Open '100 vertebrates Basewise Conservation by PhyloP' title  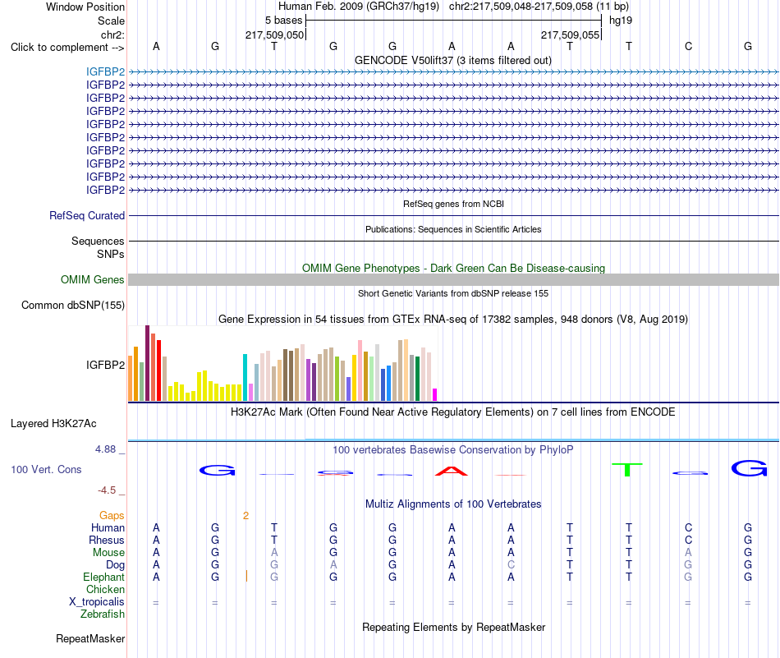coord(452,450)
